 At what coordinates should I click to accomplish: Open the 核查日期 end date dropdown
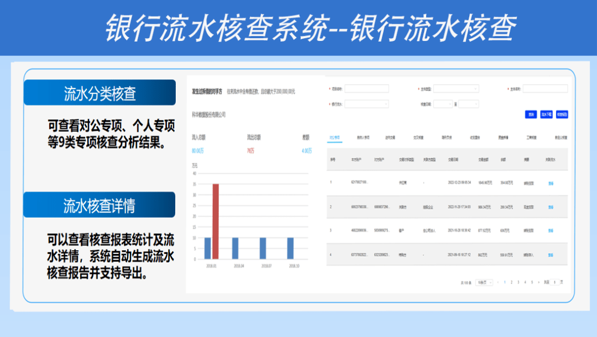pyautogui.click(x=468, y=104)
